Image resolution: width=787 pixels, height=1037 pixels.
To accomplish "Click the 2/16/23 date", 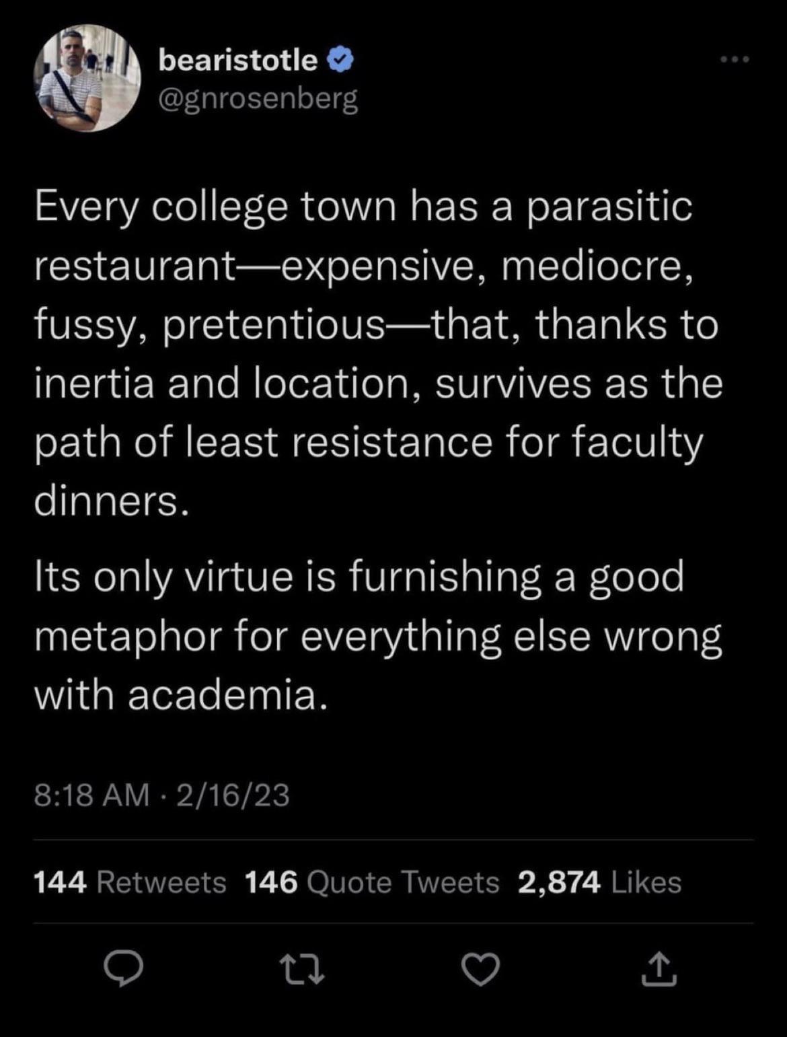I will (x=233, y=795).
